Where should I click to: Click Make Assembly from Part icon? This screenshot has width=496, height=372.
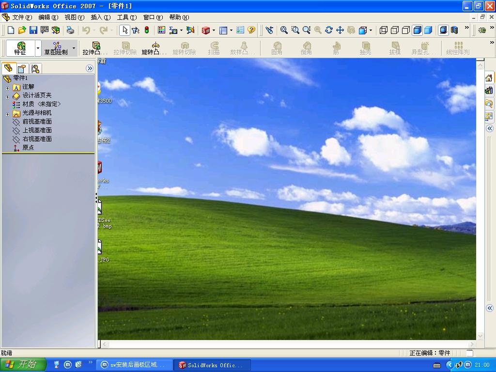tap(56, 30)
